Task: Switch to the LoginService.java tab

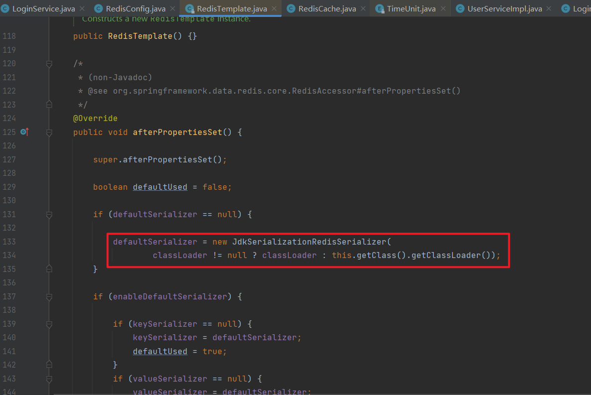Action: point(44,8)
